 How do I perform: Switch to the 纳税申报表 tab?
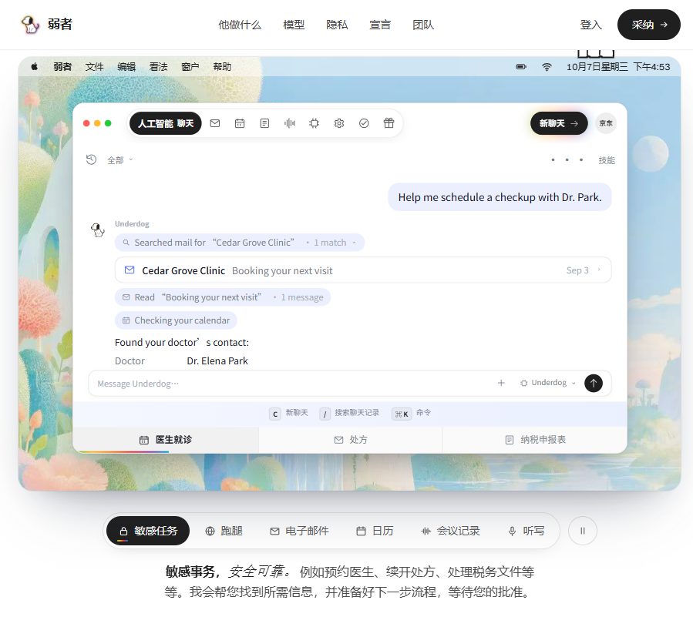[x=535, y=440]
